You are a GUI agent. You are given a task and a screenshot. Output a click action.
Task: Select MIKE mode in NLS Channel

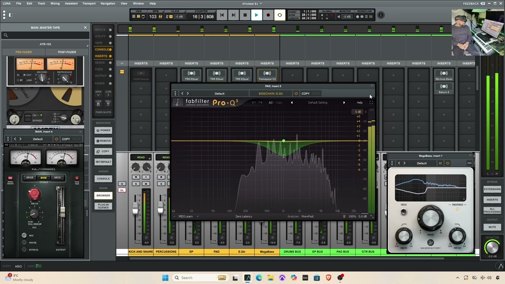[x=44, y=177]
